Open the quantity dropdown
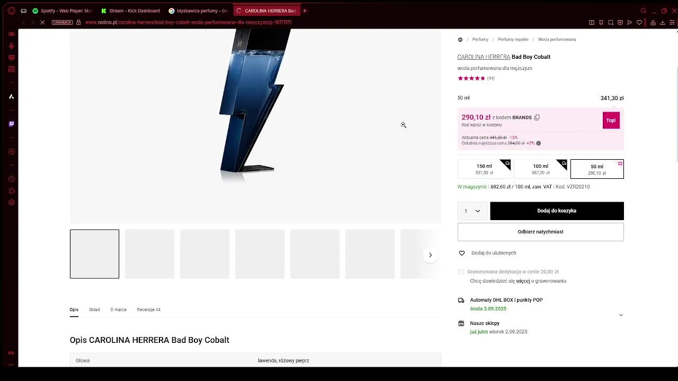 pyautogui.click(x=472, y=211)
